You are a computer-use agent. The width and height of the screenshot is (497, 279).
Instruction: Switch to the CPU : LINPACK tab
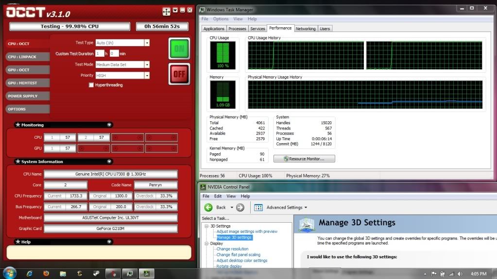click(27, 57)
